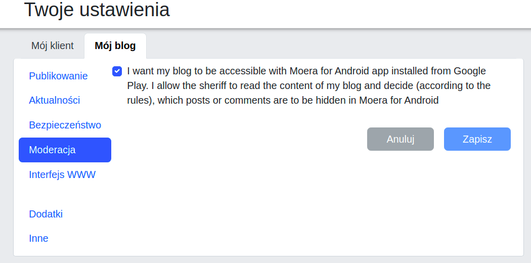The width and height of the screenshot is (531, 263).
Task: Switch to the Mój klient tab
Action: tap(53, 46)
